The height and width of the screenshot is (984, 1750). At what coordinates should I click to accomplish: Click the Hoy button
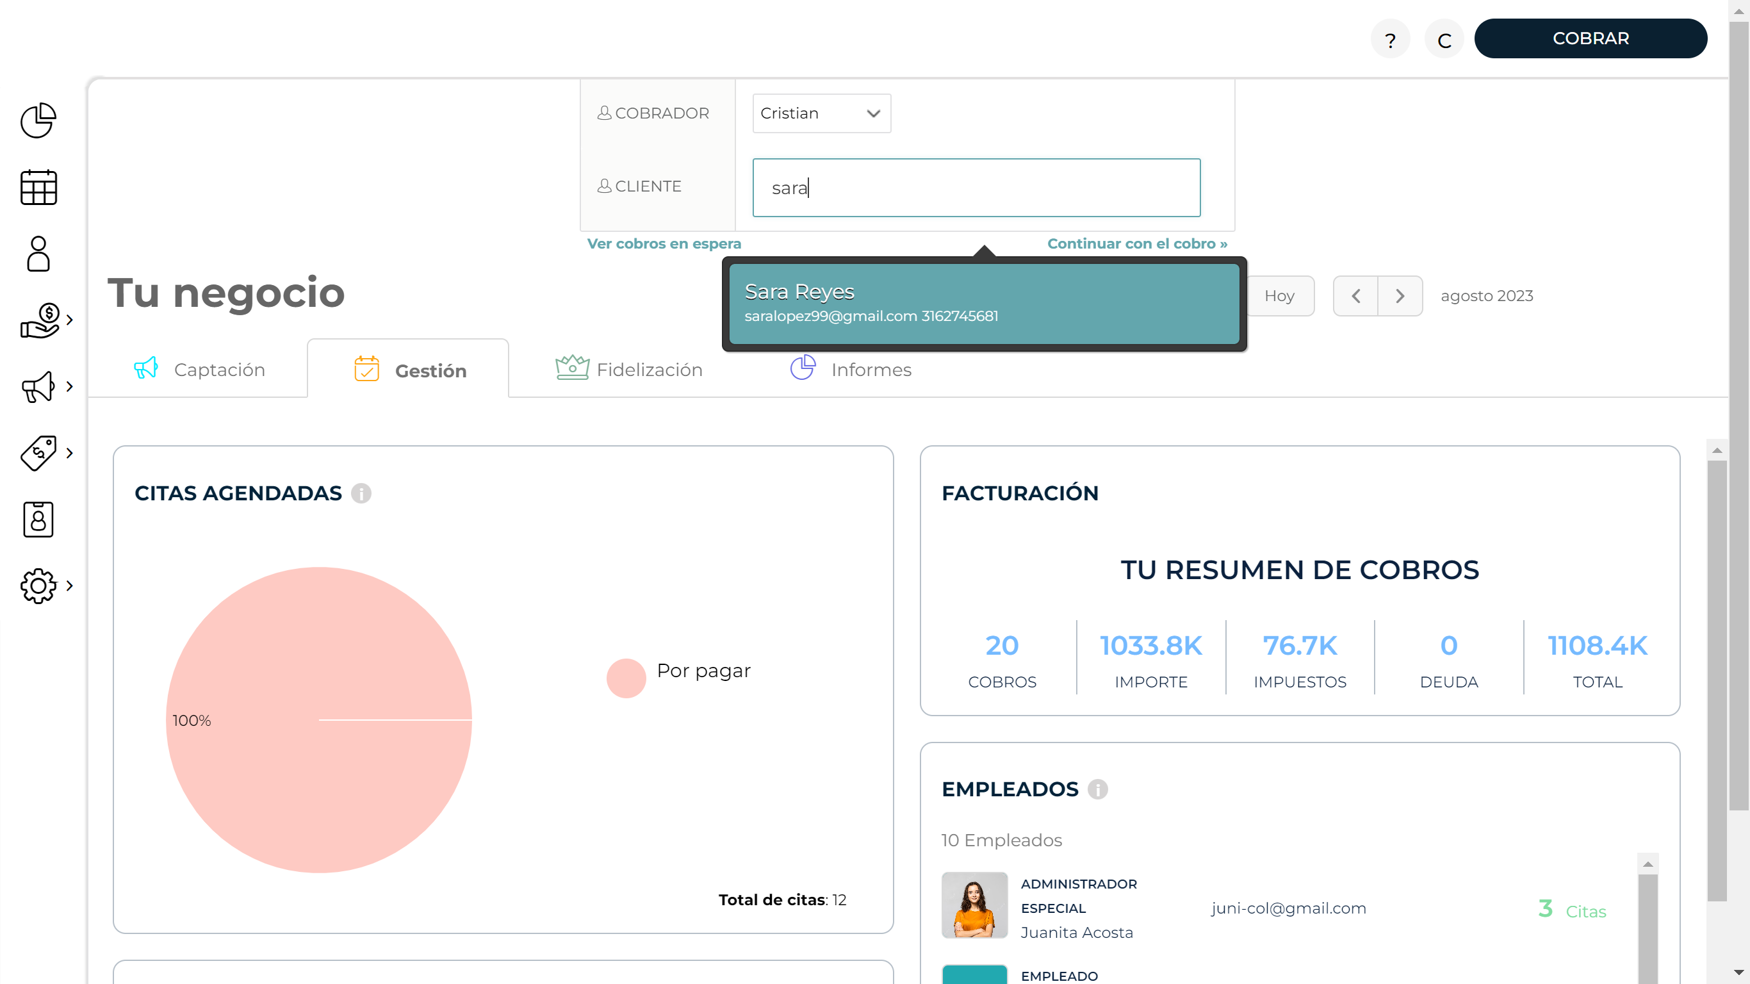click(1279, 295)
